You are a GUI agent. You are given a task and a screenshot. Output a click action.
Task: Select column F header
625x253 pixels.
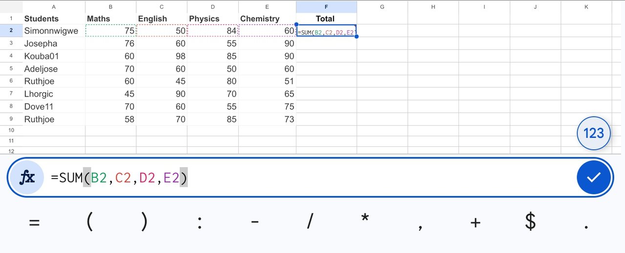coord(326,7)
